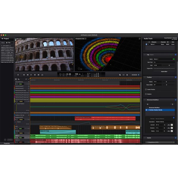
Task: Open the Perspective View selector dropdown
Action: pyautogui.click(x=81, y=39)
